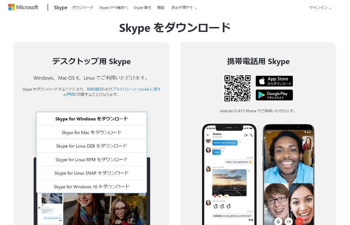Click the QR code image
This screenshot has width=350, height=225.
[x=237, y=88]
